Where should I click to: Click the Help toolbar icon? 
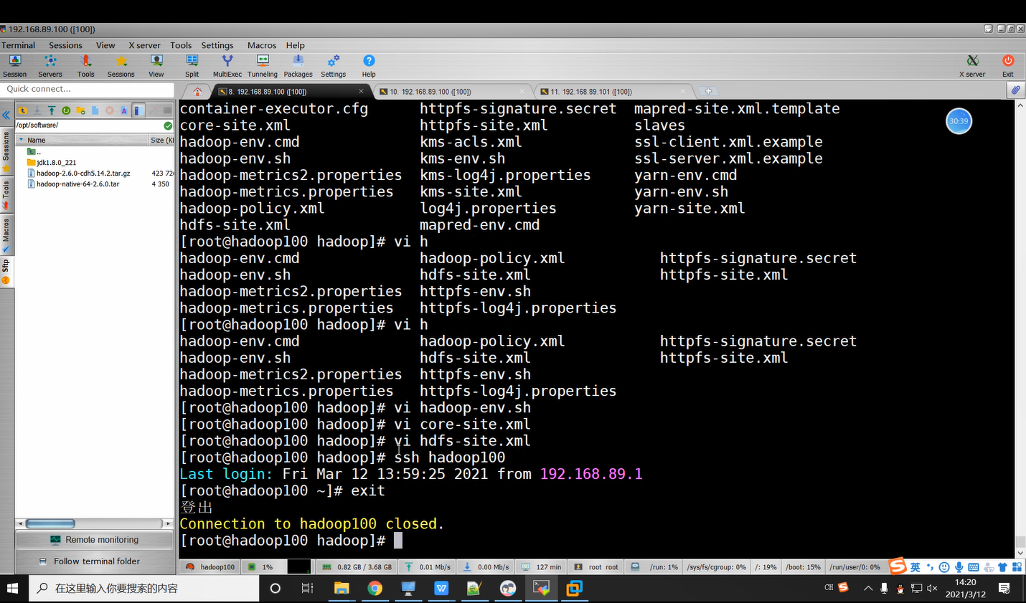(369, 65)
